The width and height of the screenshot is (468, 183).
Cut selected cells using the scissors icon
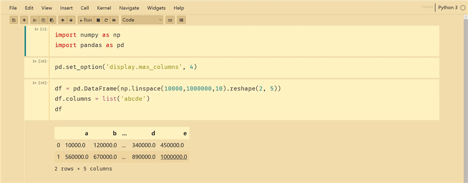(x=35, y=20)
